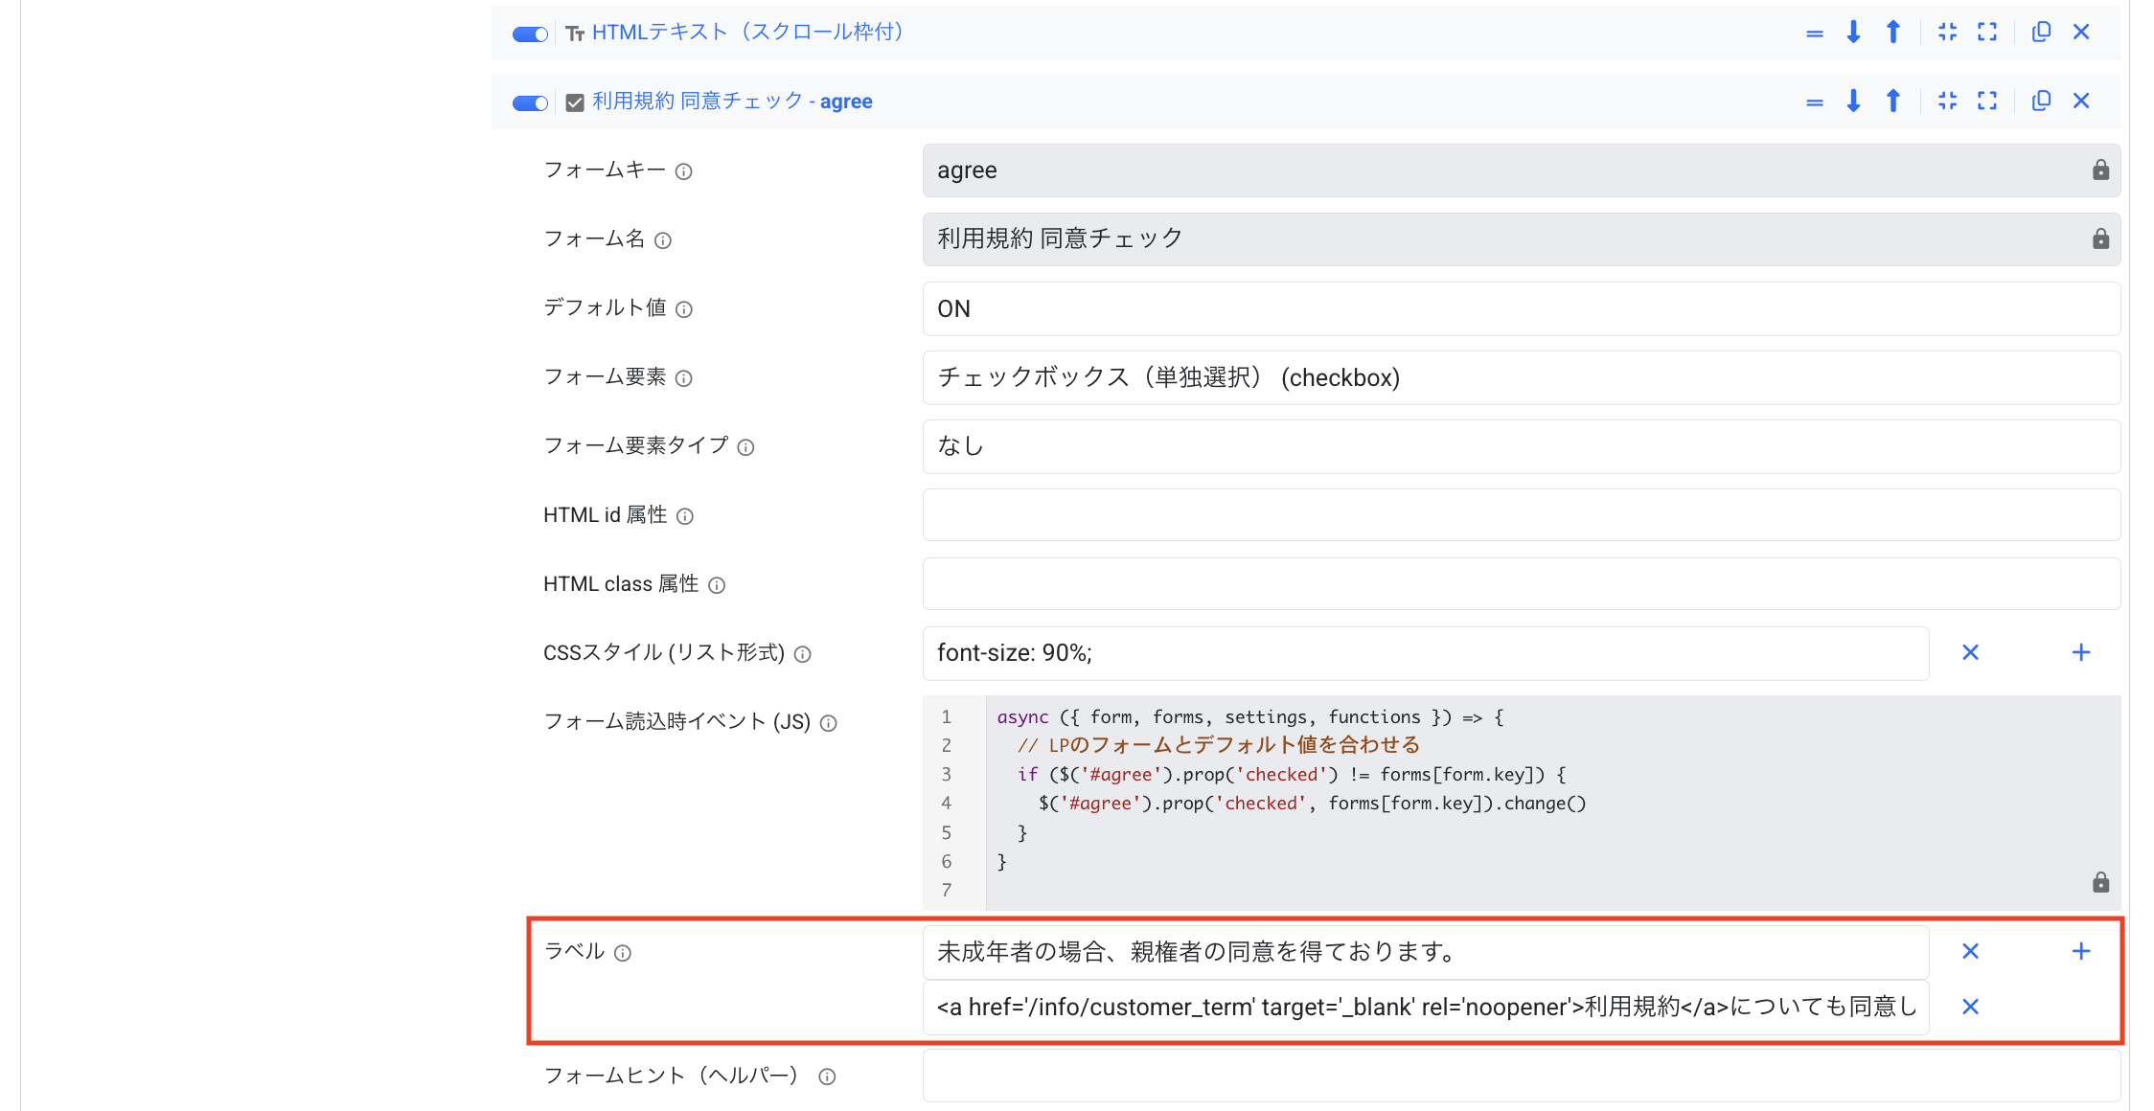
Task: Move the 利用規約 agree row up
Action: click(1892, 101)
